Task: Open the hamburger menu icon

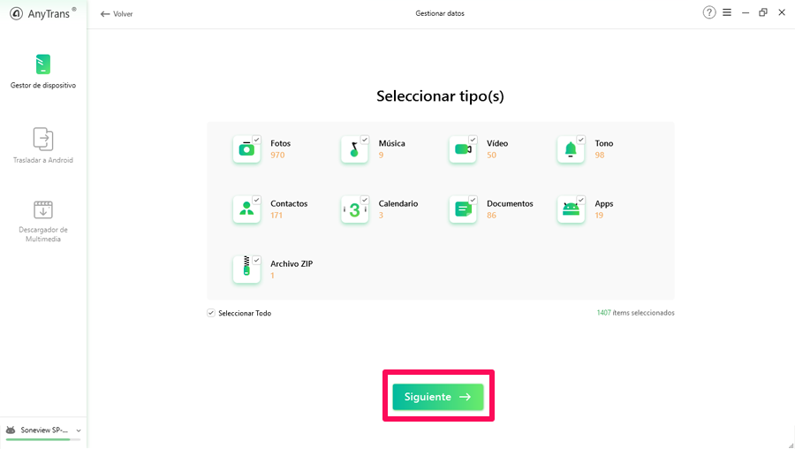Action: point(727,12)
